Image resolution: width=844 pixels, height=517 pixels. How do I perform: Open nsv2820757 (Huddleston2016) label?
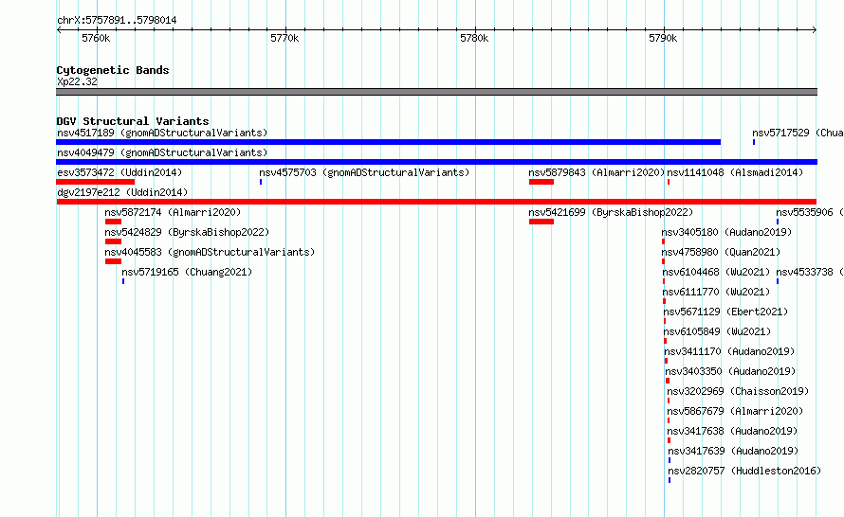pos(745,471)
